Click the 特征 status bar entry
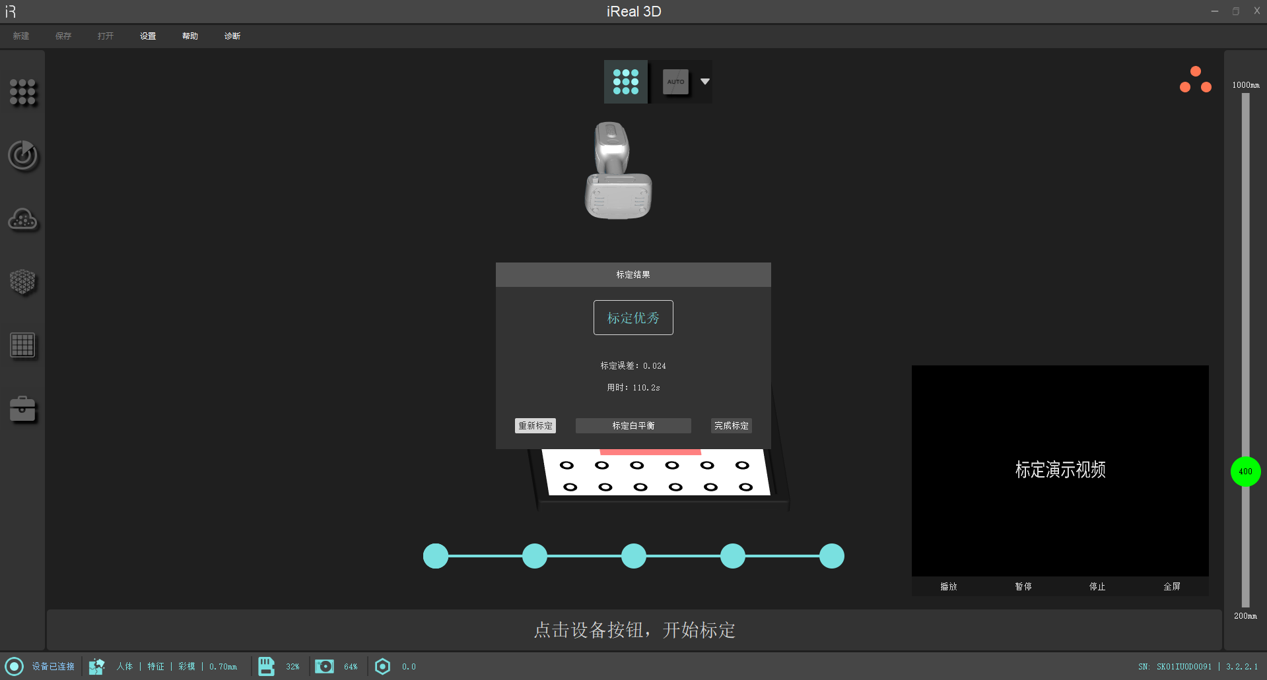The image size is (1267, 680). point(156,667)
